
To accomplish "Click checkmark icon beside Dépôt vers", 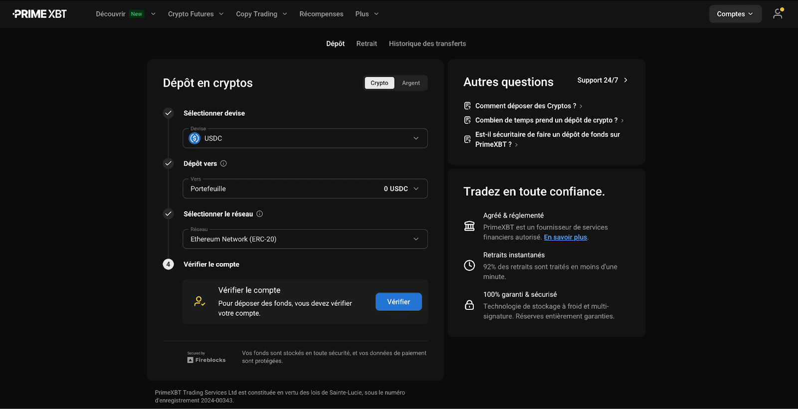I will [x=169, y=163].
